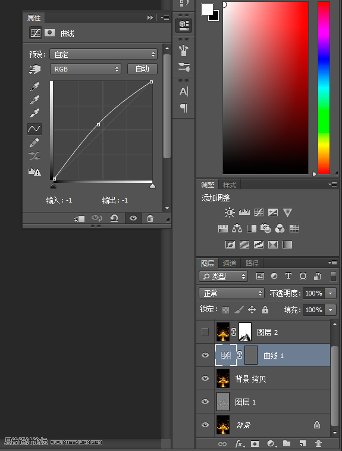Add a Curves adjustment from Adjustments panel
The height and width of the screenshot is (451, 342).
click(x=259, y=213)
